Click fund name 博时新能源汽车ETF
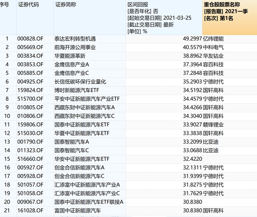 tap(77, 90)
